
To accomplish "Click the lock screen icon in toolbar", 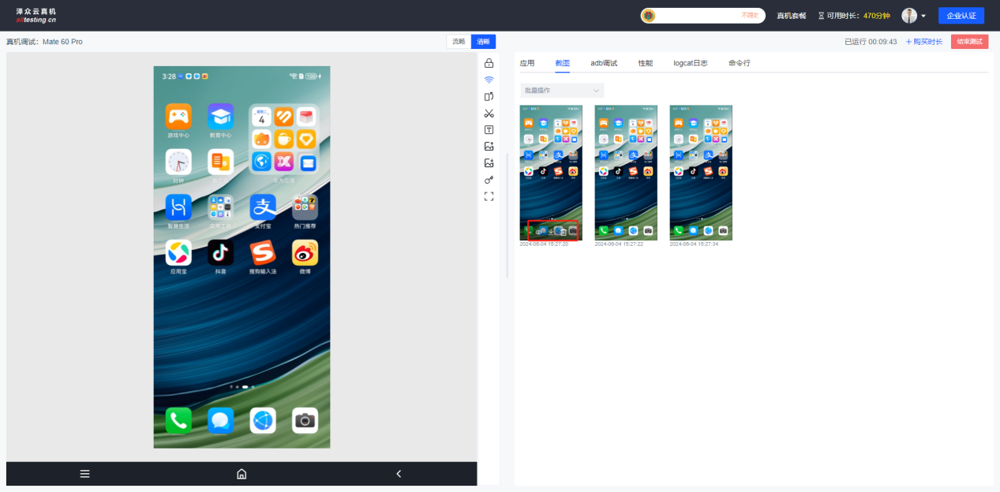I will (x=489, y=63).
